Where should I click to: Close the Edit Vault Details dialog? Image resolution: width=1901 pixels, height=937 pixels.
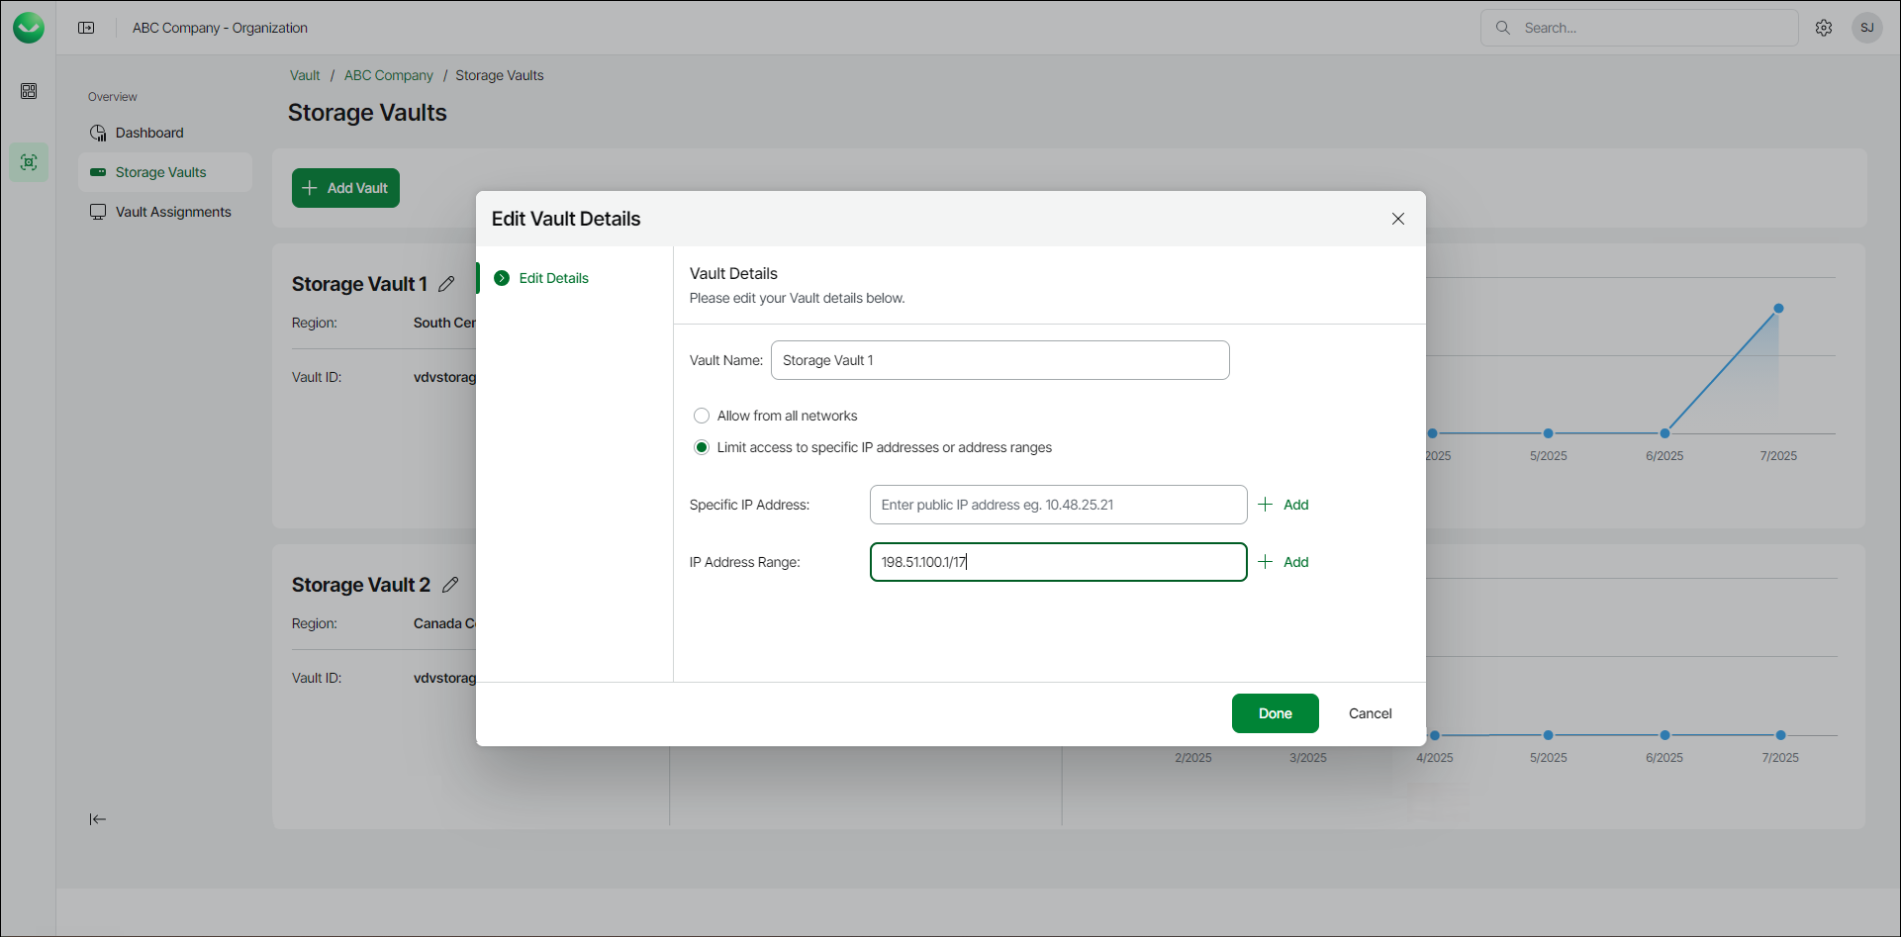tap(1397, 219)
